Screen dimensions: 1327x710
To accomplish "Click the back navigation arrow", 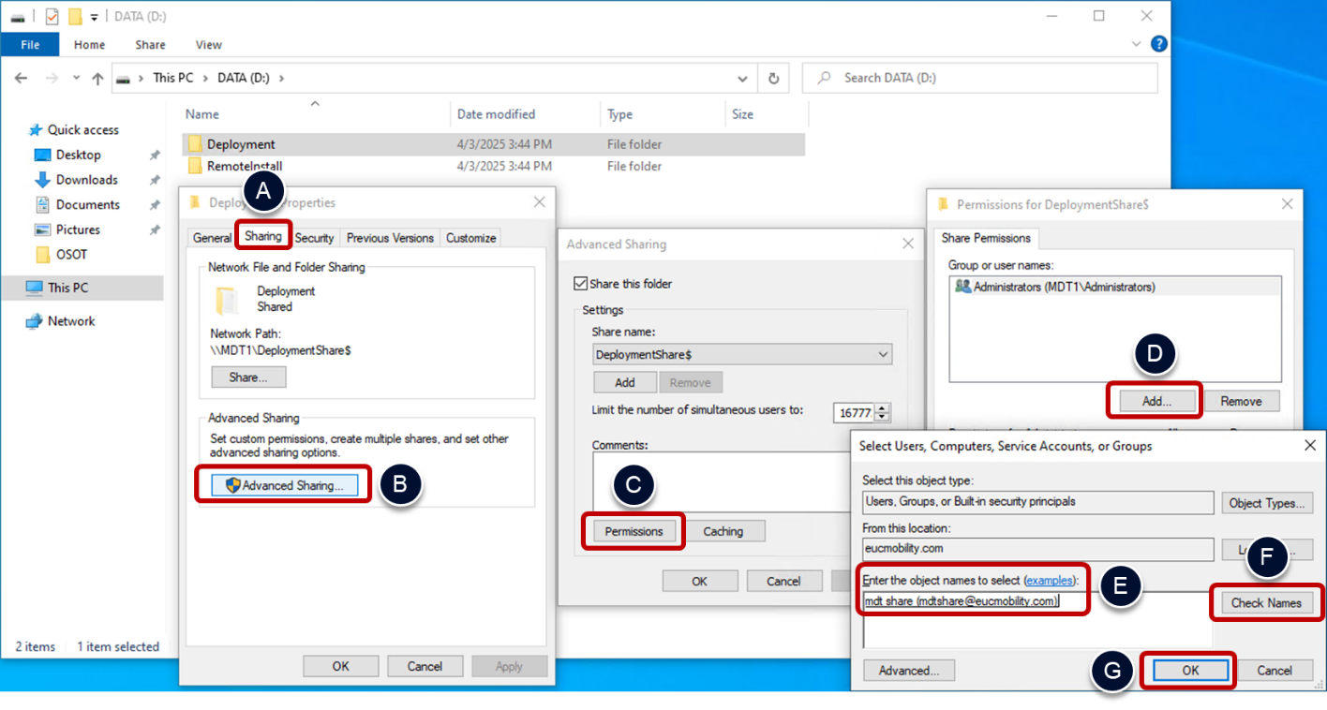I will (x=21, y=79).
